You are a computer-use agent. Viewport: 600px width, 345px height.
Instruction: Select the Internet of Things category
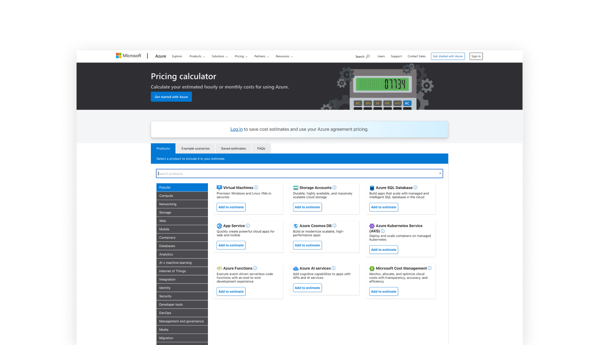pos(182,271)
